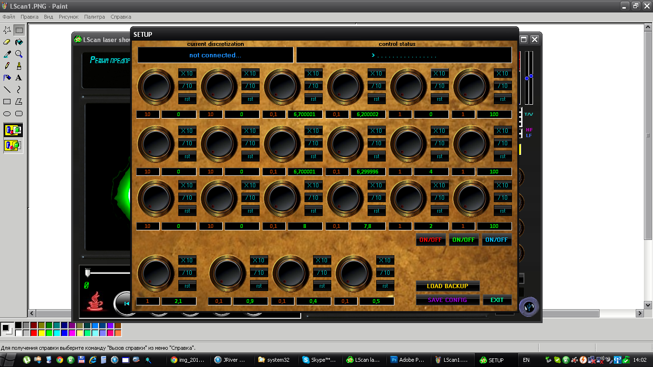The image size is (653, 367).
Task: Click EXIT in the SETUP window
Action: [497, 300]
